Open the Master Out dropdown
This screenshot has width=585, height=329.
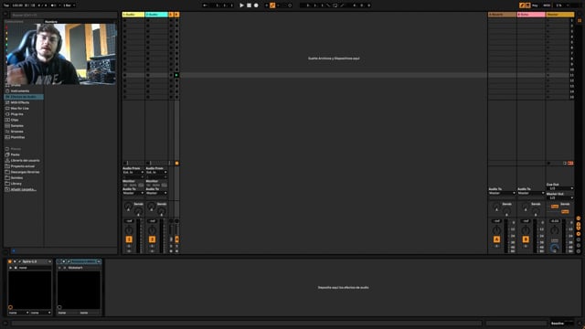pyautogui.click(x=560, y=197)
